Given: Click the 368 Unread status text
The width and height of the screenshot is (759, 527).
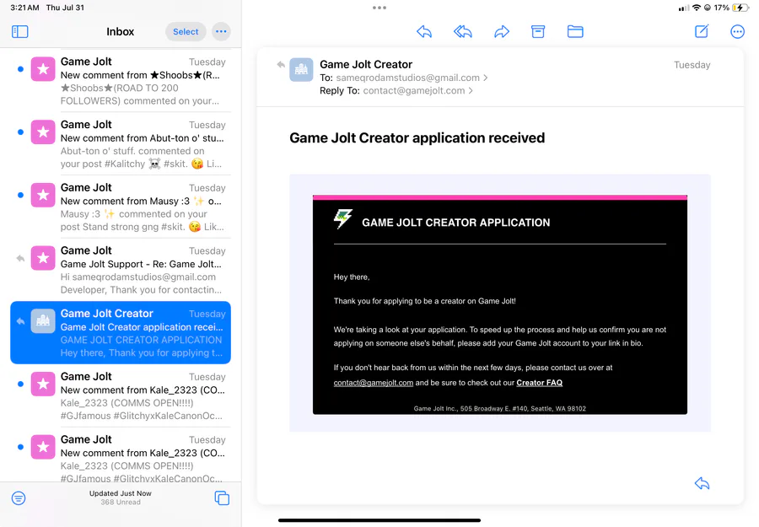Looking at the screenshot, I should 121,503.
